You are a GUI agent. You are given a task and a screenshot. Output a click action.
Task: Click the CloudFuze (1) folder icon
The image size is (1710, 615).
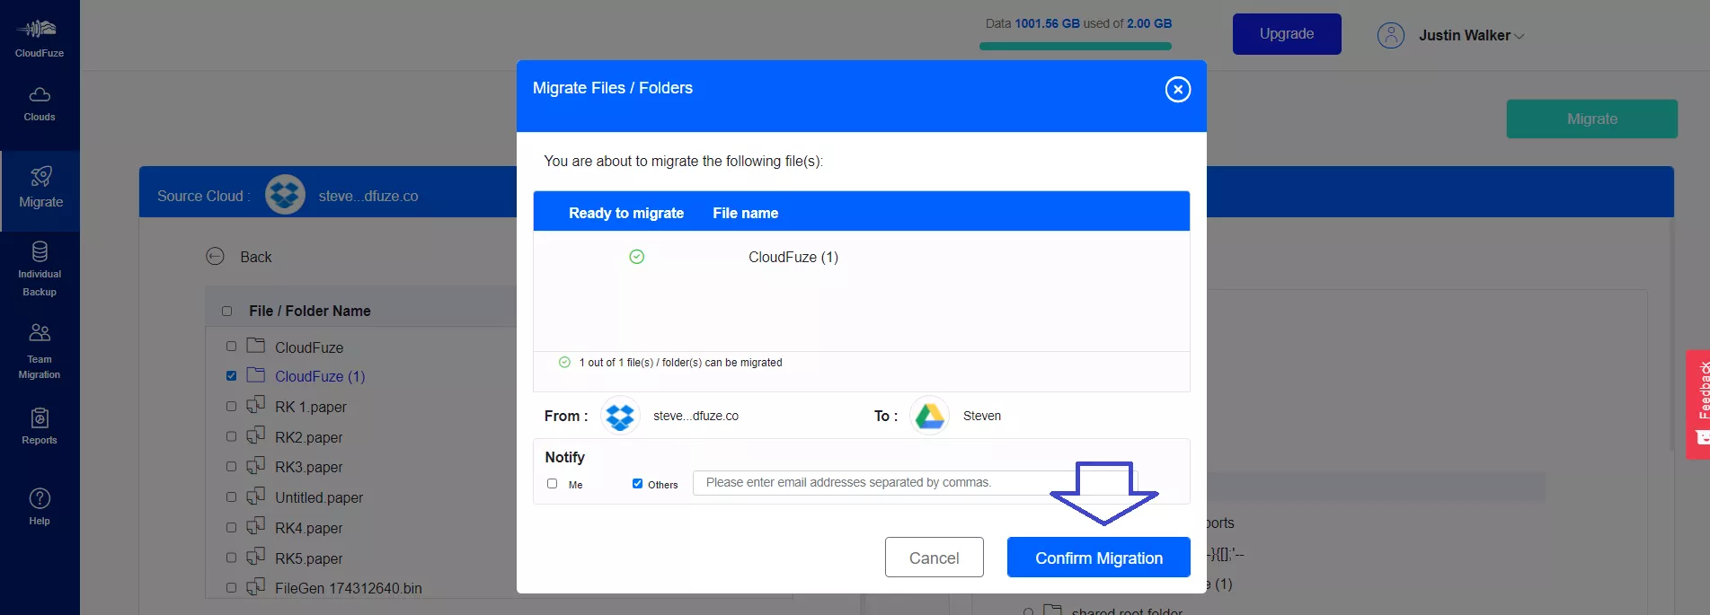(256, 374)
